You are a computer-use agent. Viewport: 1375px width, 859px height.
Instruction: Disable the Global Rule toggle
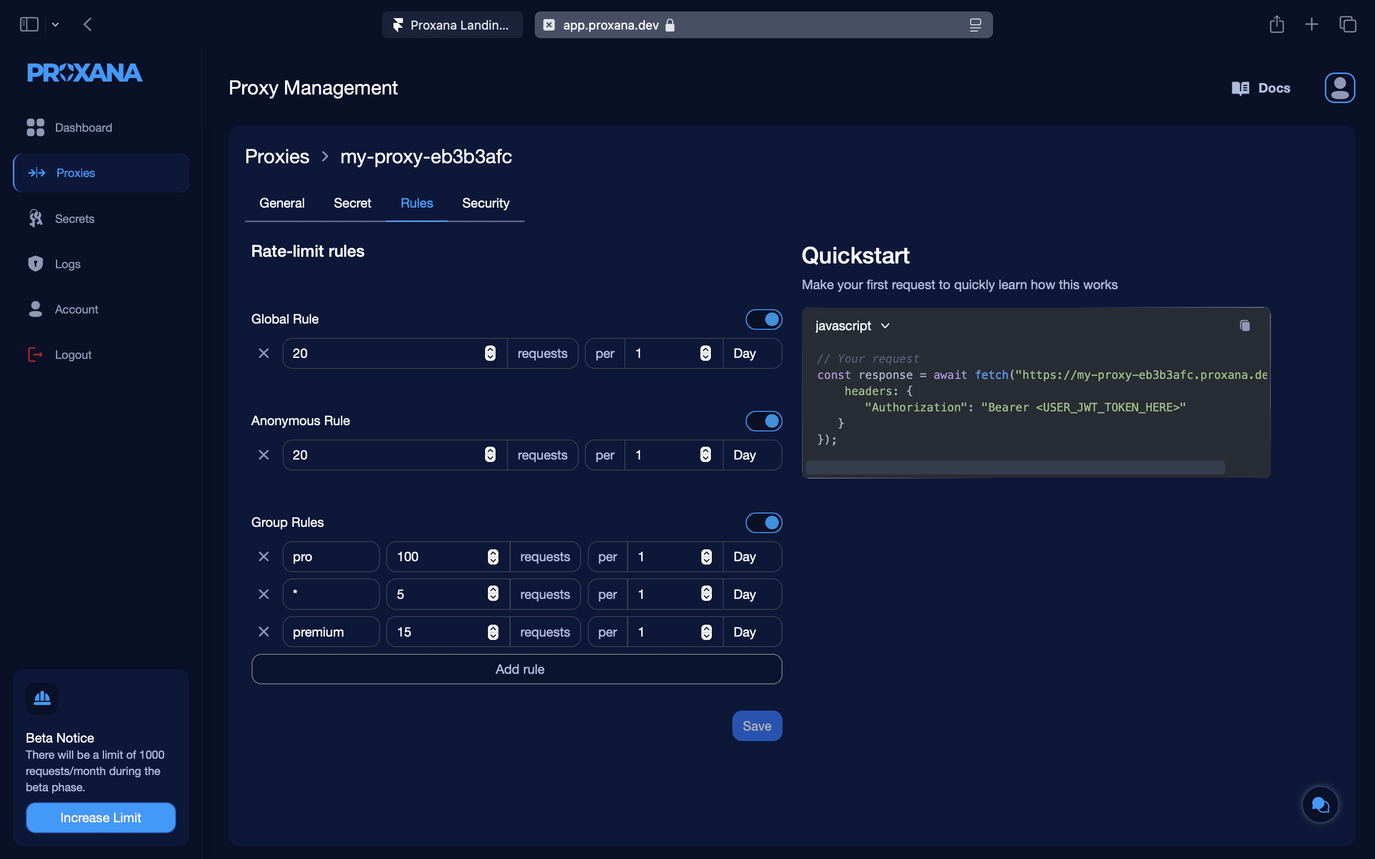pyautogui.click(x=763, y=319)
